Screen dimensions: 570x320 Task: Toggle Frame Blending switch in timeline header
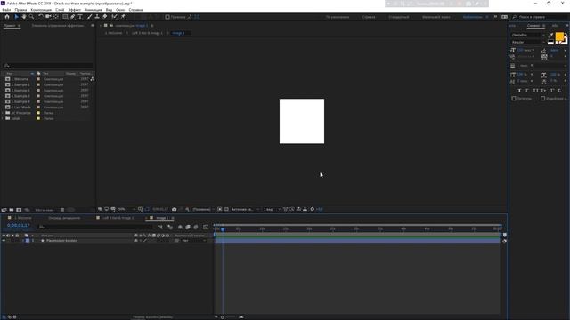[188, 227]
